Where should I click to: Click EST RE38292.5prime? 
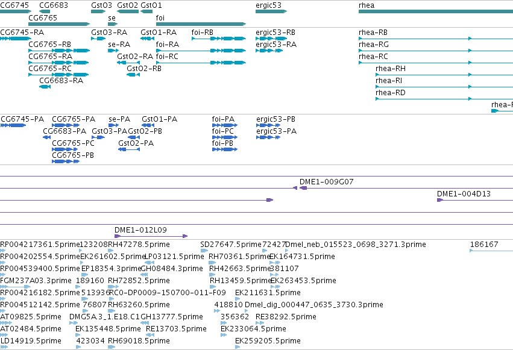[x=286, y=317]
